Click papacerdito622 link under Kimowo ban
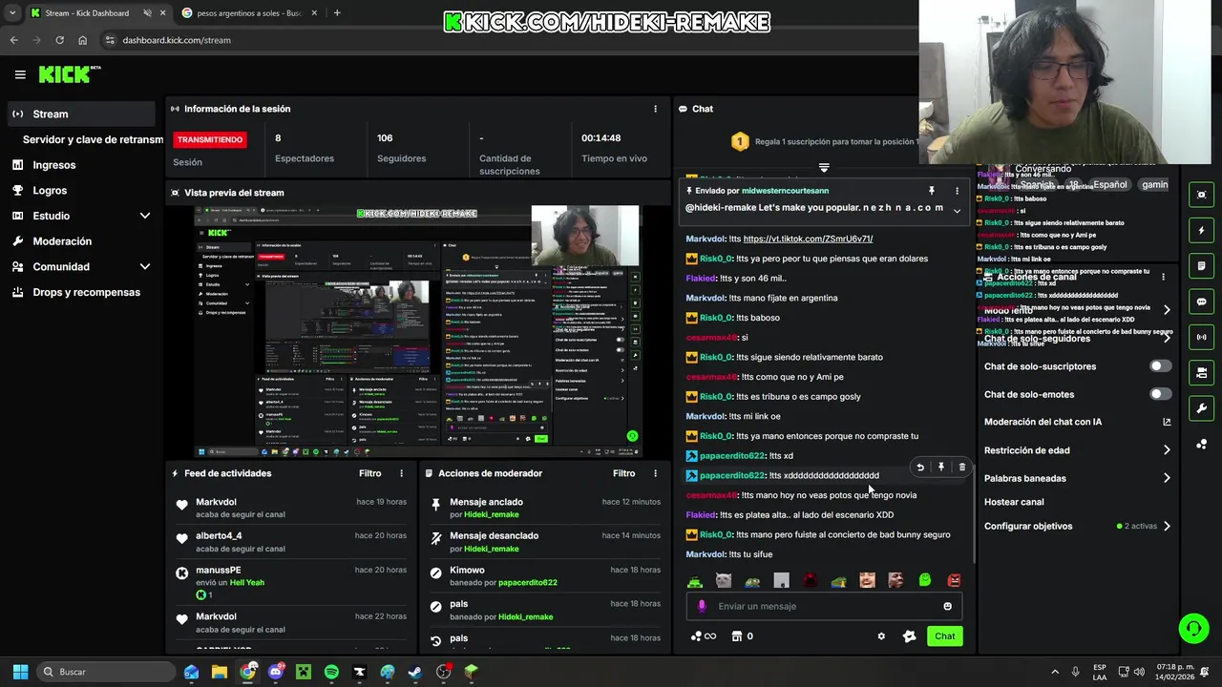The height and width of the screenshot is (687, 1222). pos(528,582)
